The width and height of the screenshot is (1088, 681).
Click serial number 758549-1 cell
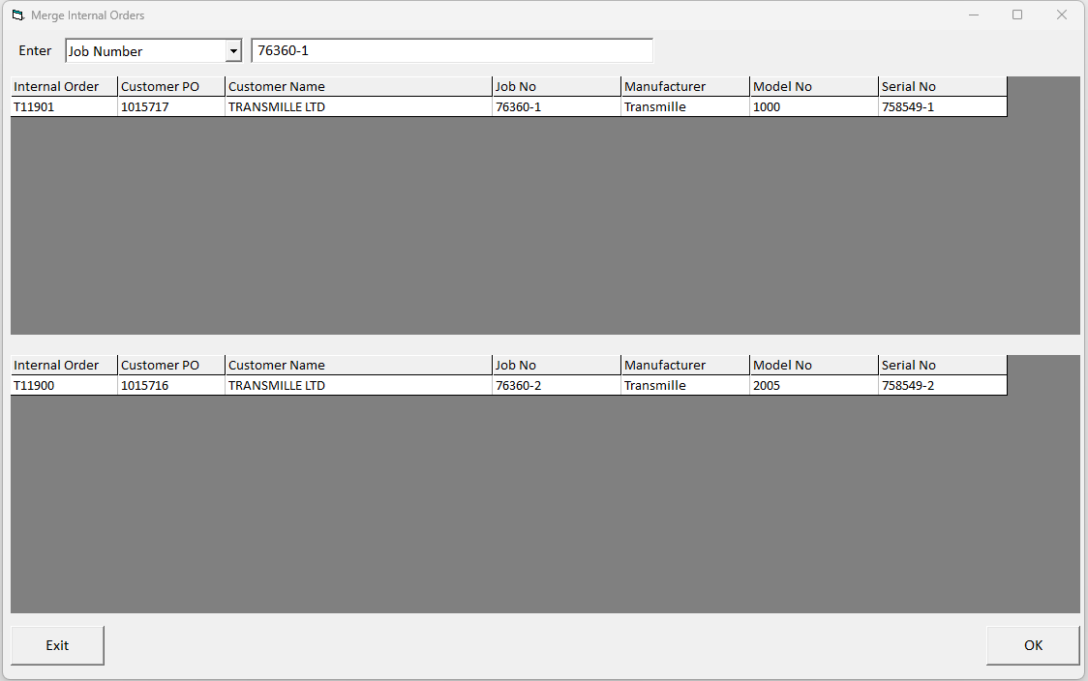coord(943,106)
